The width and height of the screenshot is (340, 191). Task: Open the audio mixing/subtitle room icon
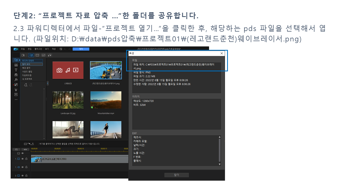point(16,94)
